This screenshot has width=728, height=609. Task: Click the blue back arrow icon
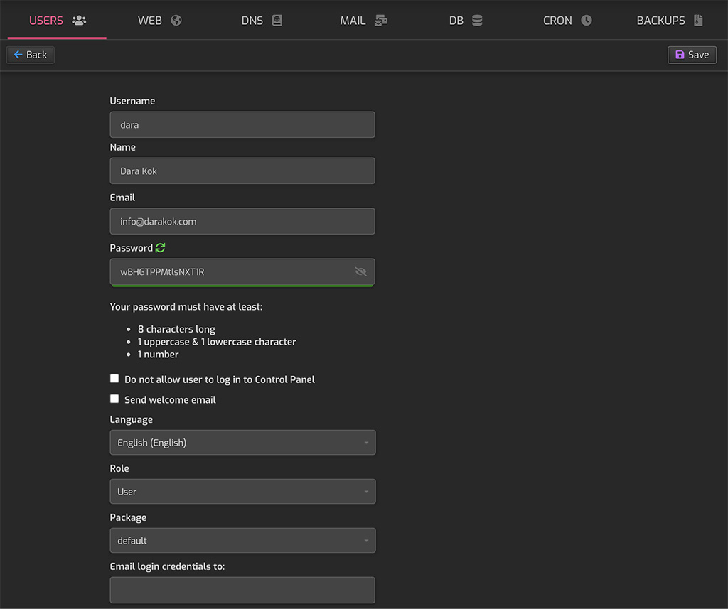18,55
